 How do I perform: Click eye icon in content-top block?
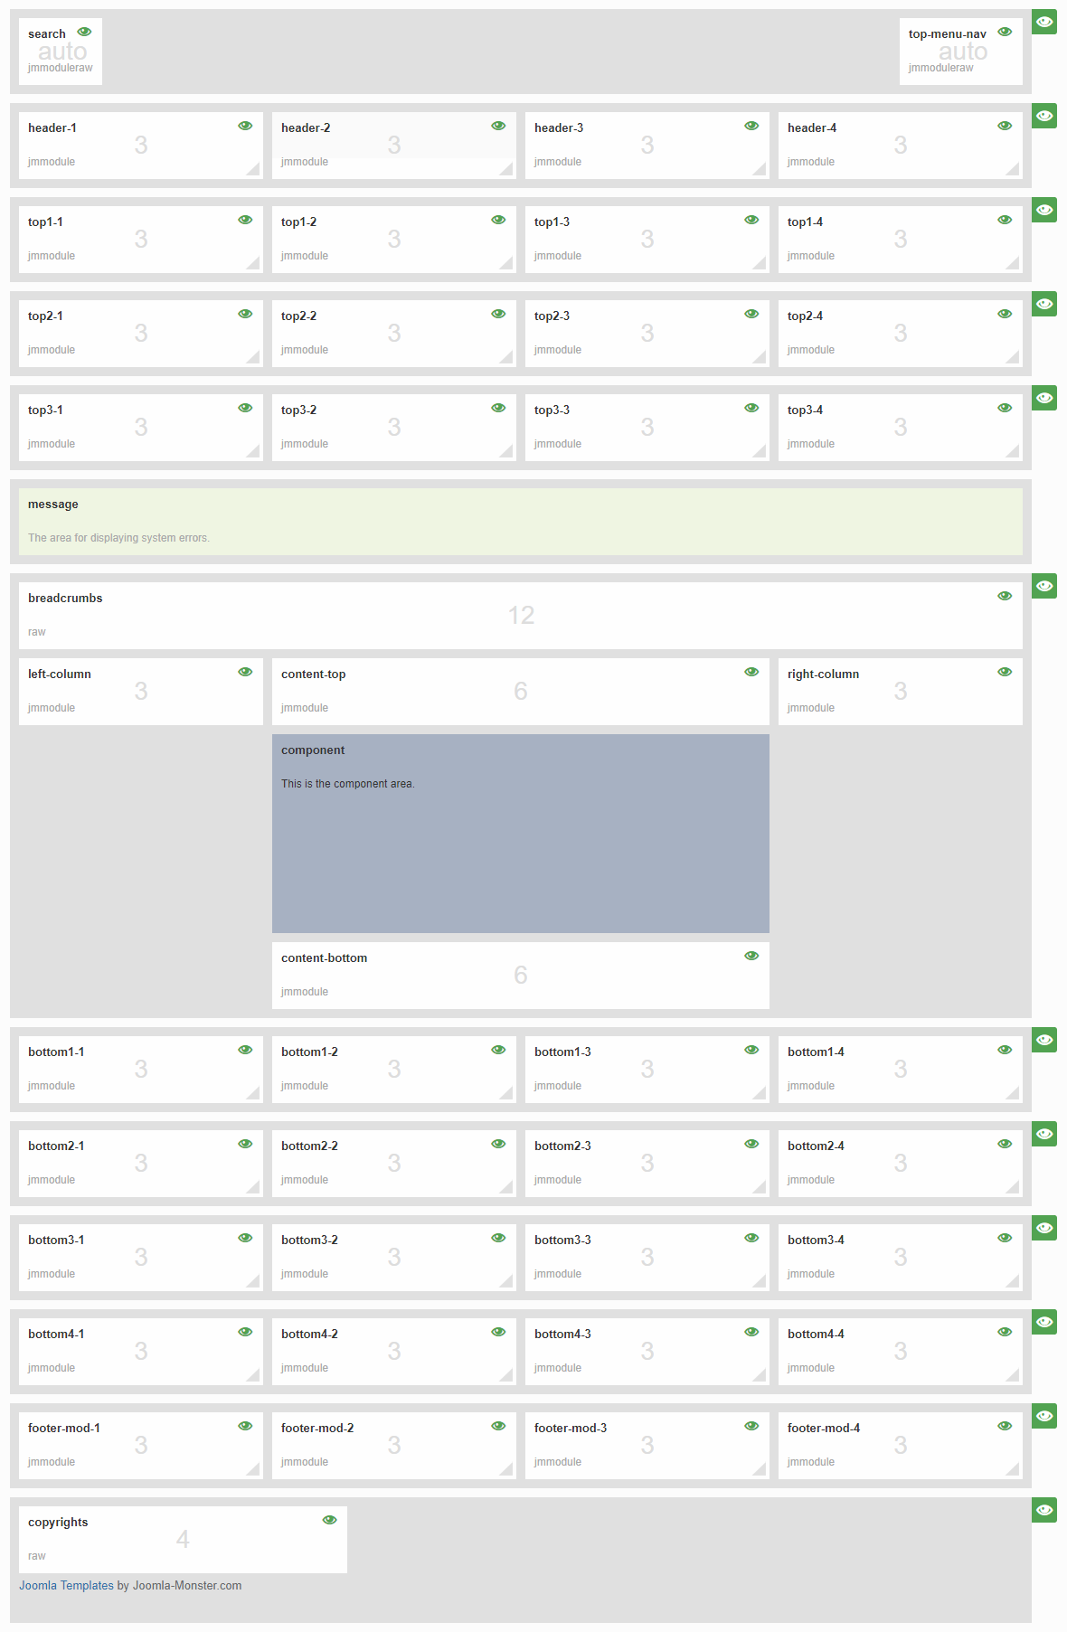751,672
